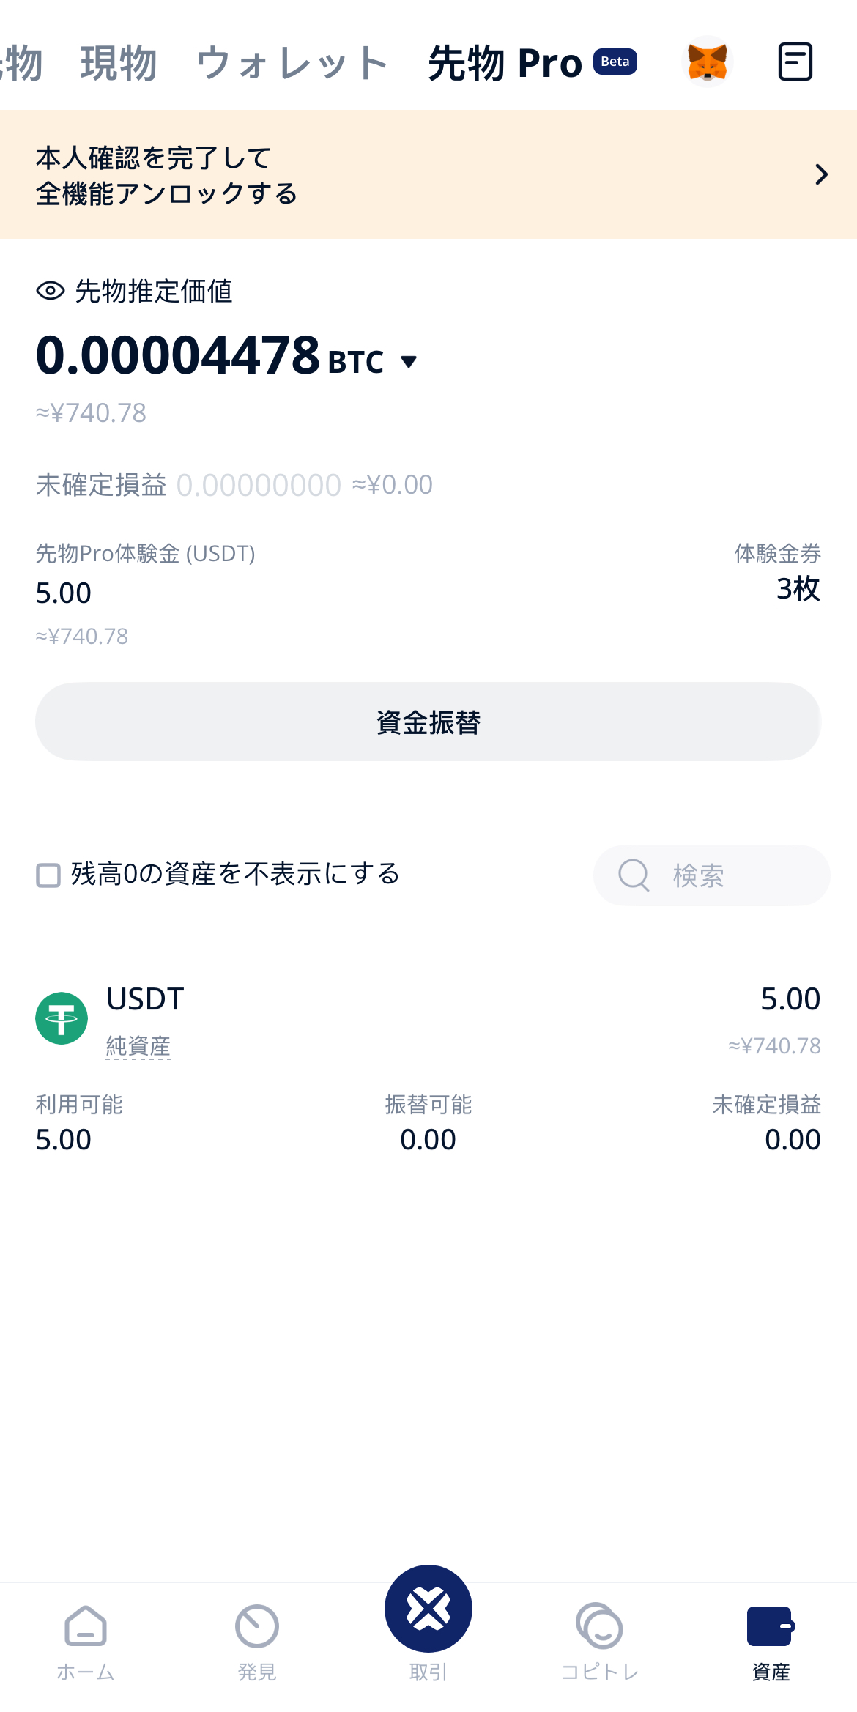Viewport: 857px width, 1712px height.
Task: Open the 発見 discover compass icon
Action: coord(257,1626)
